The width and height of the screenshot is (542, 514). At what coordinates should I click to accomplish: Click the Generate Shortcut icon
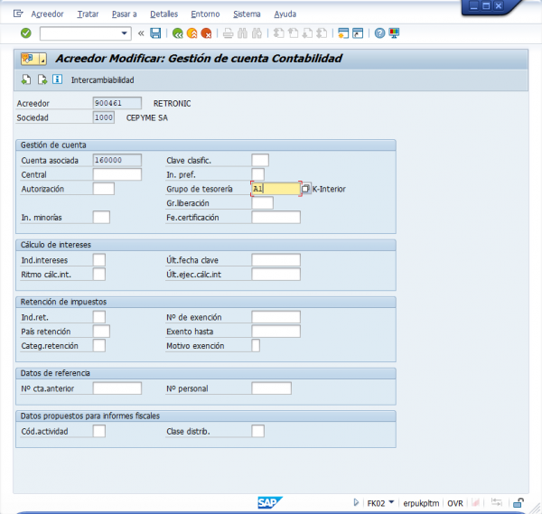click(x=358, y=33)
